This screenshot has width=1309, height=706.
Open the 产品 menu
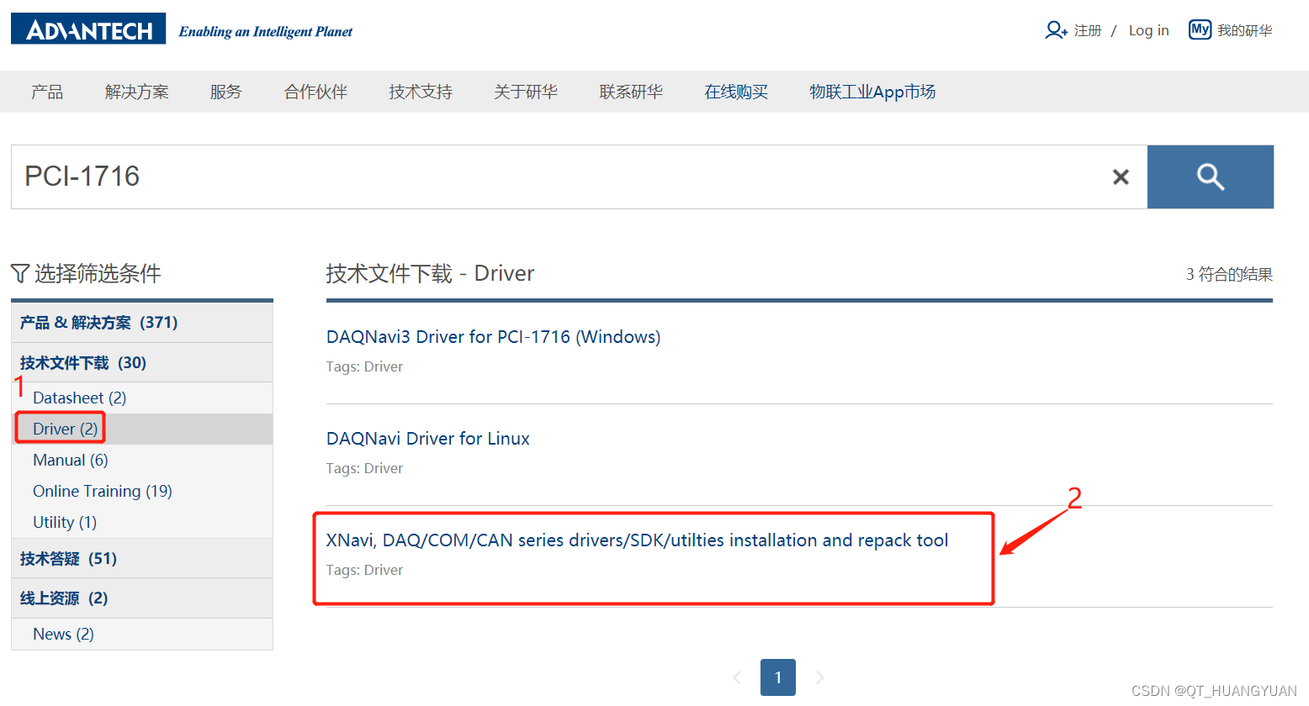[47, 92]
